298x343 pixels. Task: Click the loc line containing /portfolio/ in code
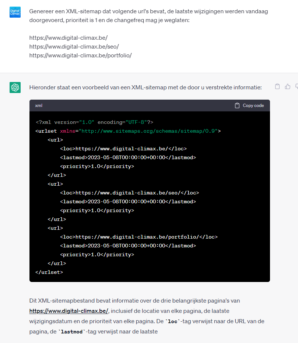click(139, 237)
